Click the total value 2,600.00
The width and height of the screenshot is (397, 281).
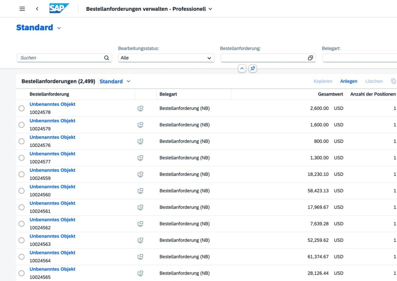319,108
